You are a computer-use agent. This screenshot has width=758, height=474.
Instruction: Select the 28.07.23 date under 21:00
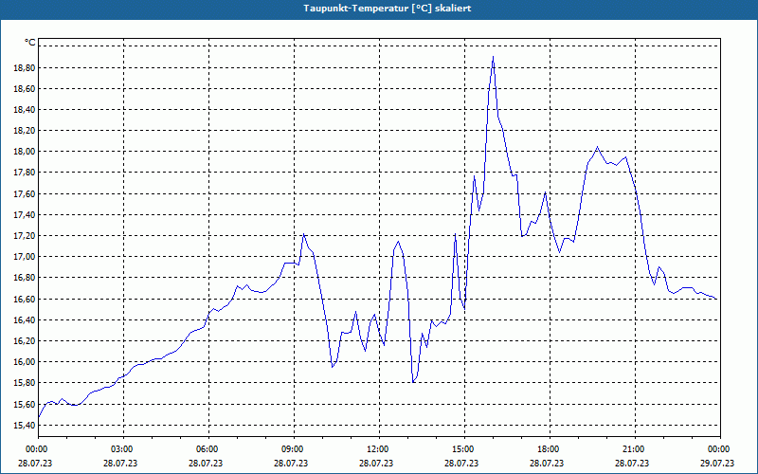tap(632, 463)
